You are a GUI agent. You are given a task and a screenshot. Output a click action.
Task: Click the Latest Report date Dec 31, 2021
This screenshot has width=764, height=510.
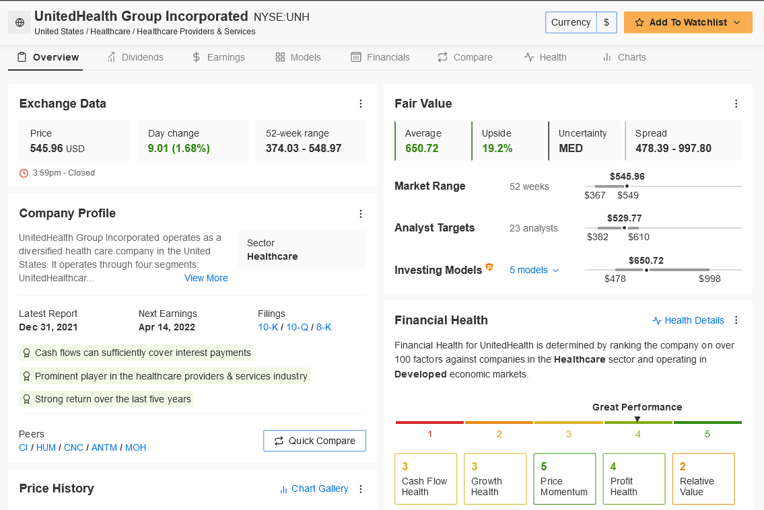pos(48,328)
